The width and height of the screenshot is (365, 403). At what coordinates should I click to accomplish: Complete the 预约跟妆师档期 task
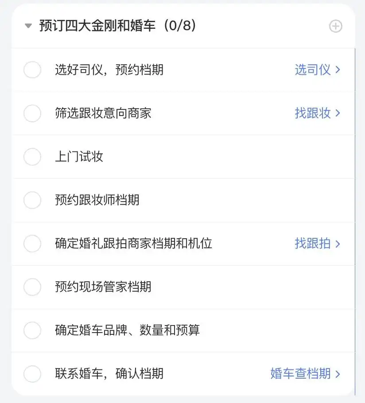point(32,200)
